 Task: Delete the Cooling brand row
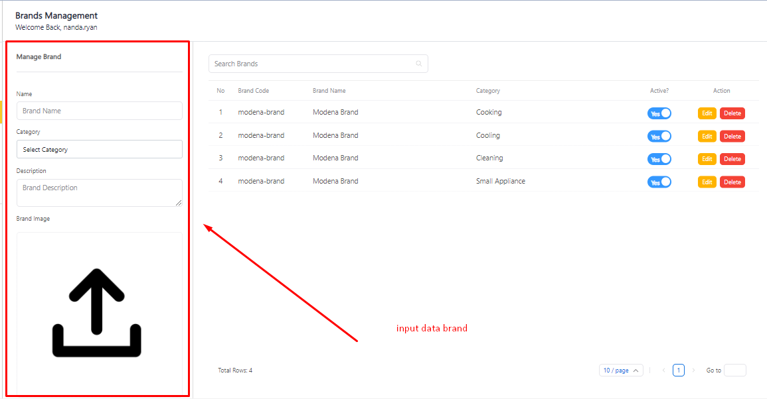tap(732, 137)
